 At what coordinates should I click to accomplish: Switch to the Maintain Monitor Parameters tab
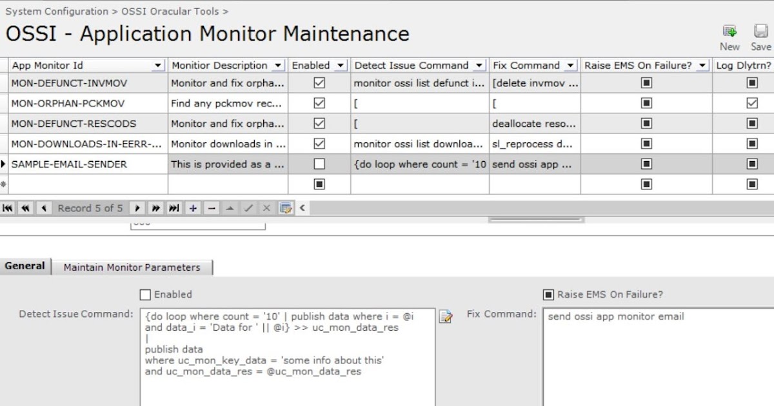tap(134, 266)
